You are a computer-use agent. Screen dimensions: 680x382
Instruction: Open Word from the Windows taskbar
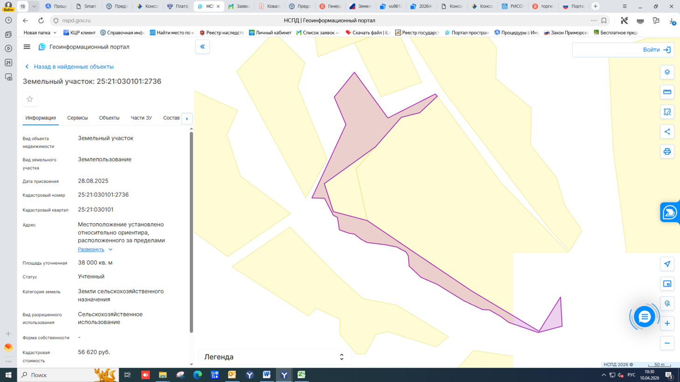266,375
